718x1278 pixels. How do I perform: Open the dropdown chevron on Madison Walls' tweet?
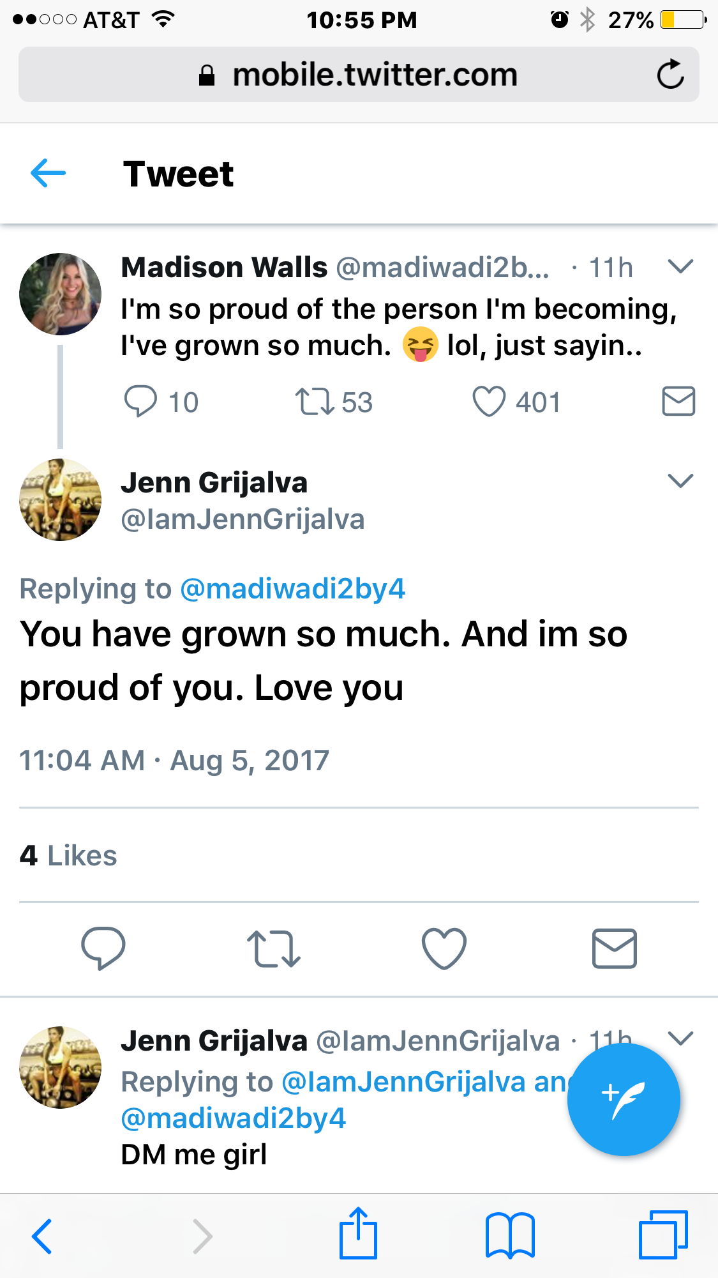(x=680, y=266)
